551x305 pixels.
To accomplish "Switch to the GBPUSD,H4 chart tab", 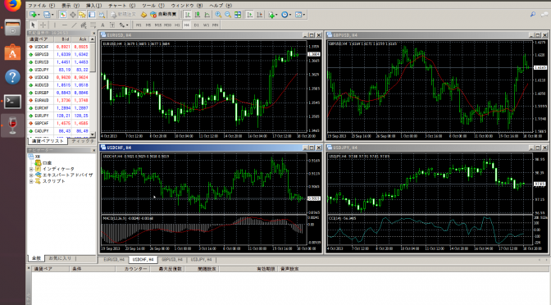I will 172,260.
